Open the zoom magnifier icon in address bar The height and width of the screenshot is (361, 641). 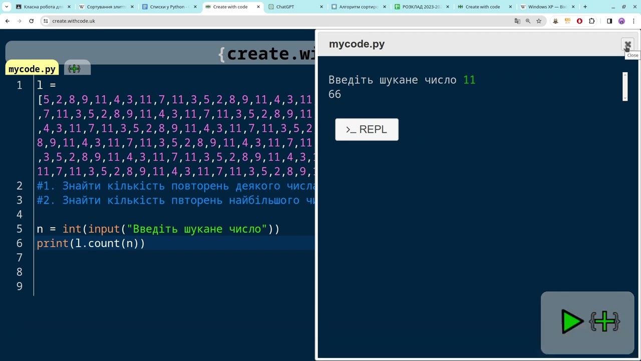coord(528,21)
